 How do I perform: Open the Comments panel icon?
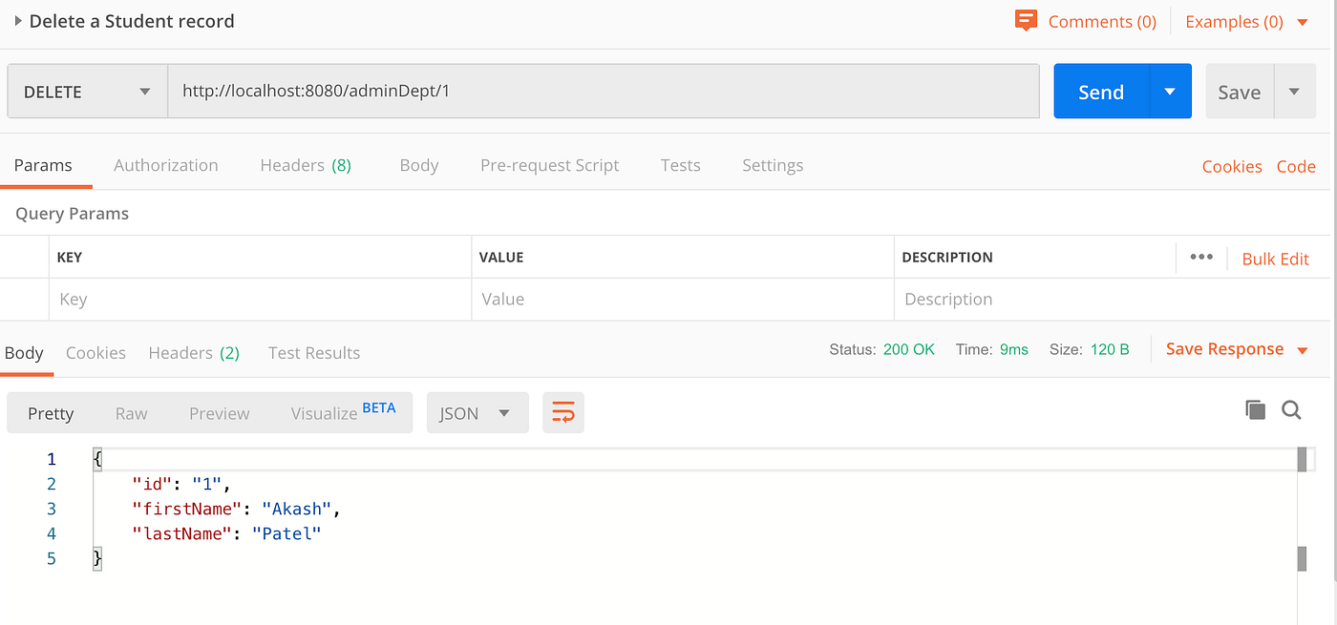tap(1026, 20)
